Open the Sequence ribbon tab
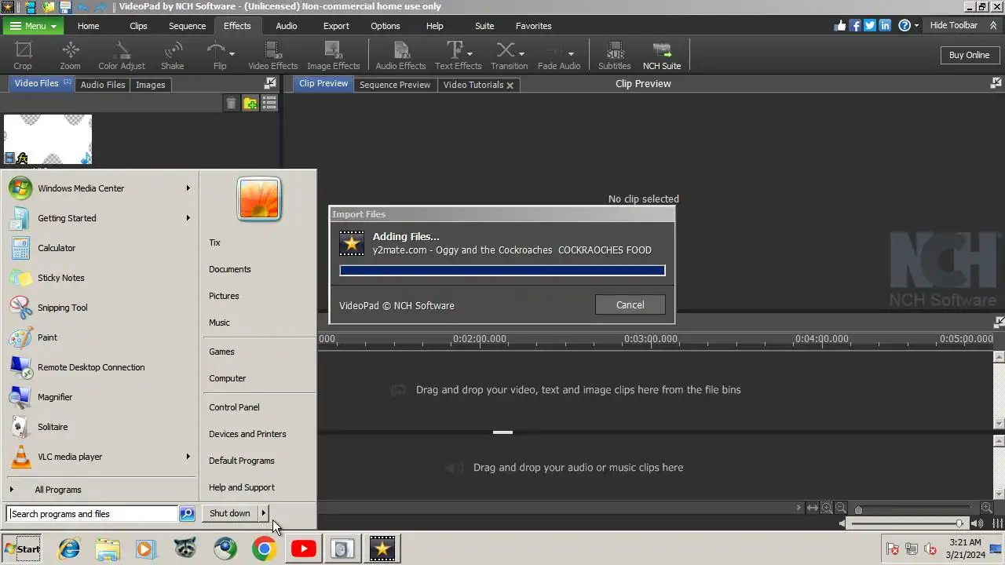Screen dimensions: 1005x565 [187, 26]
